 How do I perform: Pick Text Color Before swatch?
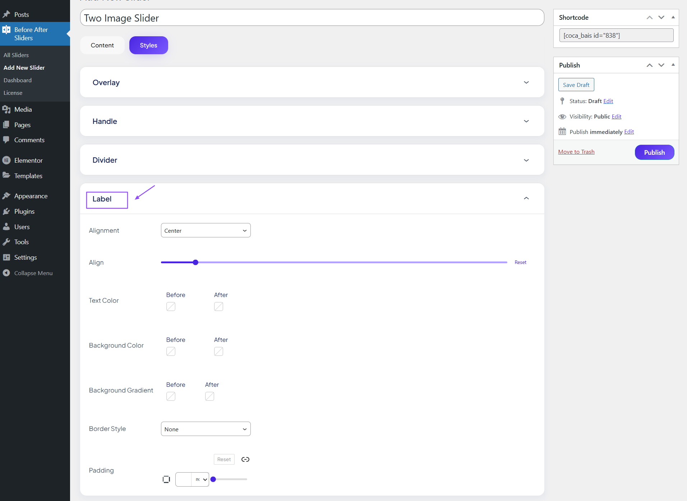point(171,306)
